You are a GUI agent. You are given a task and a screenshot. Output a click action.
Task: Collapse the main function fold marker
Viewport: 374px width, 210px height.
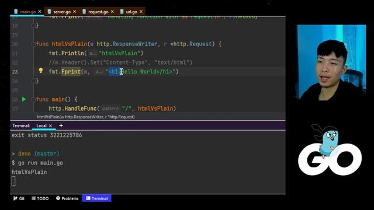point(33,100)
